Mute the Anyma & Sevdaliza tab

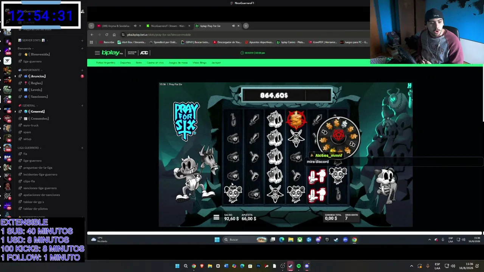click(135, 26)
